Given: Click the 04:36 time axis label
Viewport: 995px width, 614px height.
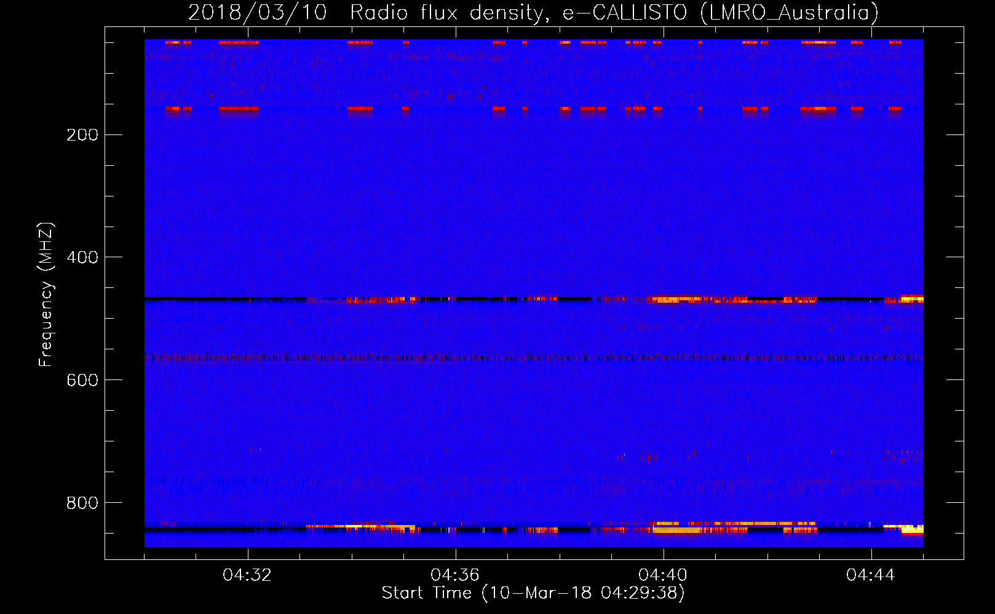Looking at the screenshot, I should click(x=455, y=575).
